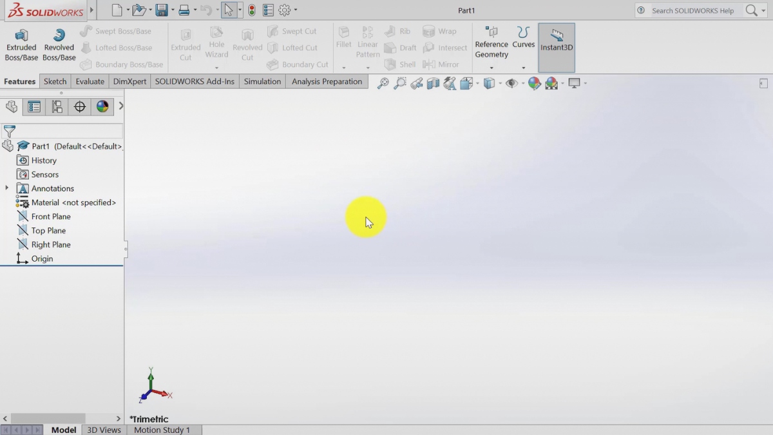Open the DisplayManager color sphere tab

click(x=102, y=107)
